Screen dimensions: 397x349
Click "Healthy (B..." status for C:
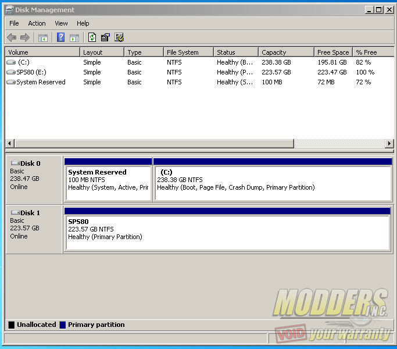[x=235, y=62]
